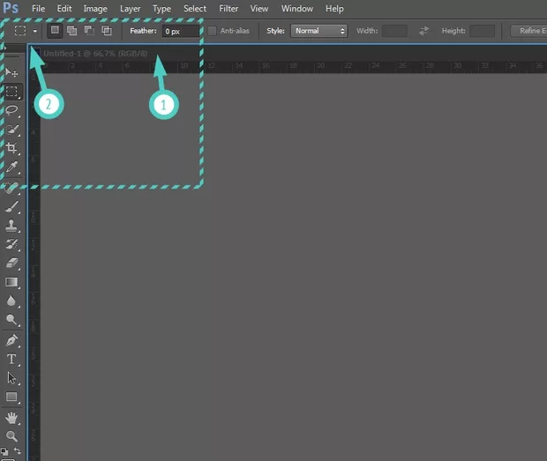Click the Feather input field
Image resolution: width=547 pixels, height=461 pixels.
point(179,31)
